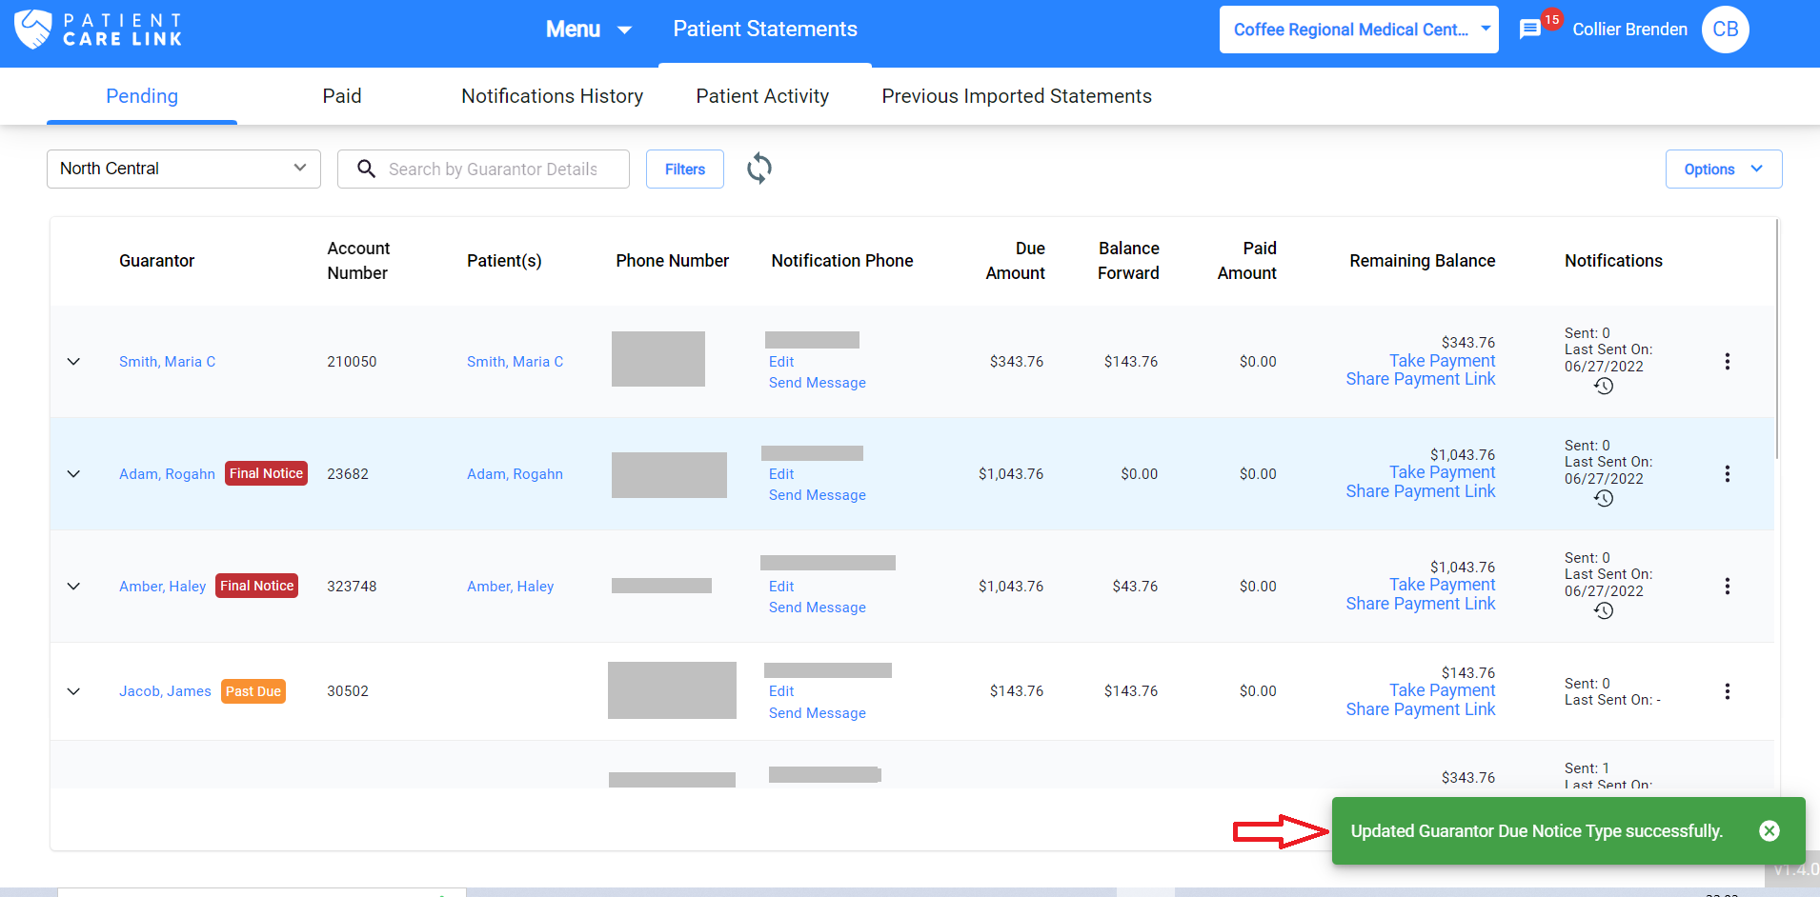Open the main Menu dropdown
The image size is (1820, 897).
click(589, 30)
